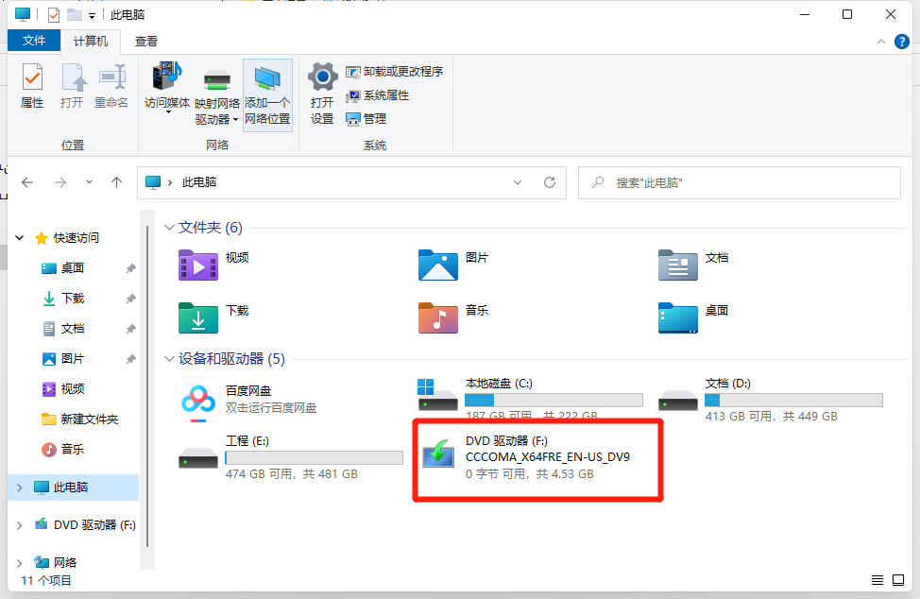Unpin 下载 using its pin icon

click(x=131, y=299)
